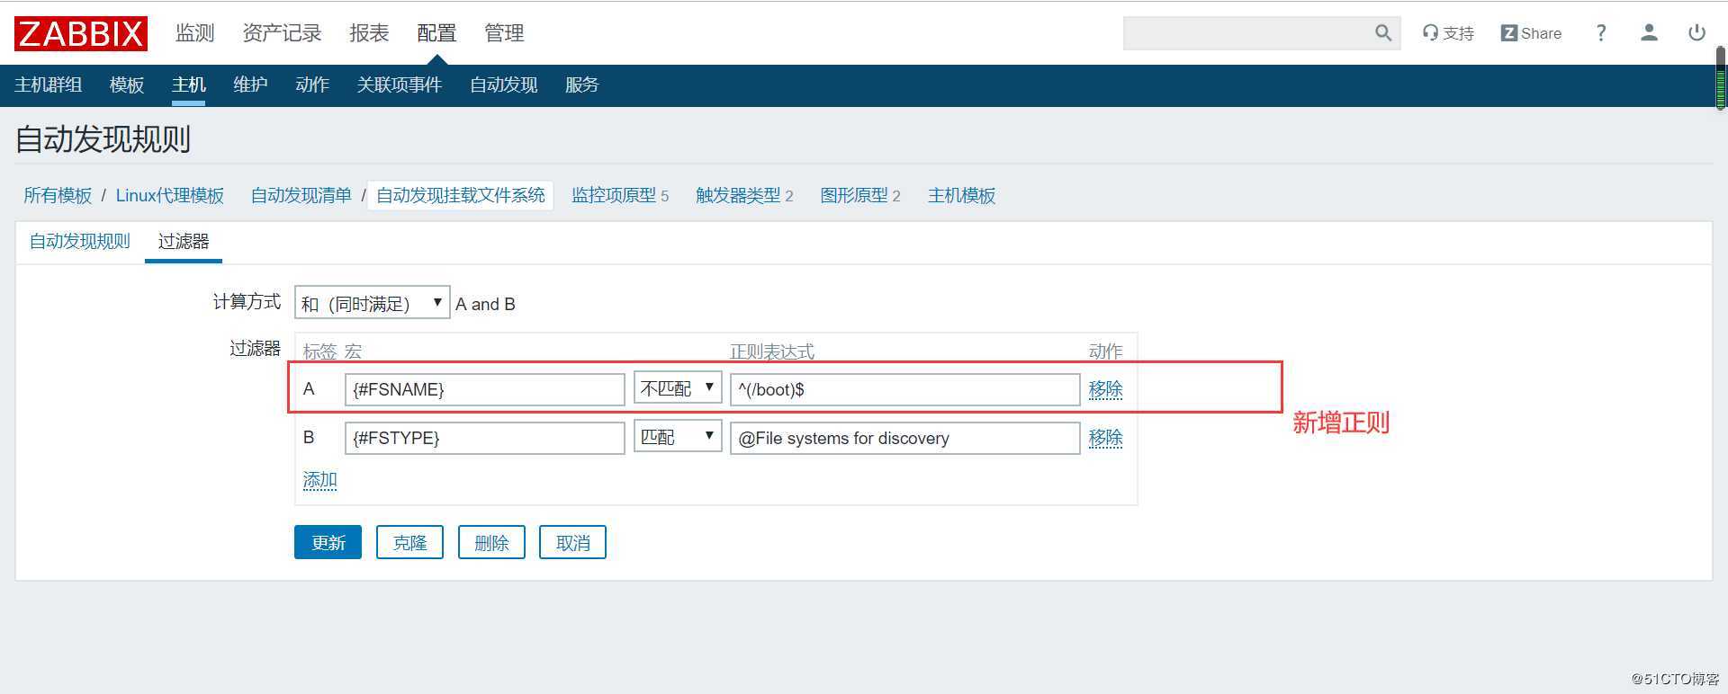Screen dimensions: 1728x694
Task: Open user profile icon
Action: (1649, 33)
